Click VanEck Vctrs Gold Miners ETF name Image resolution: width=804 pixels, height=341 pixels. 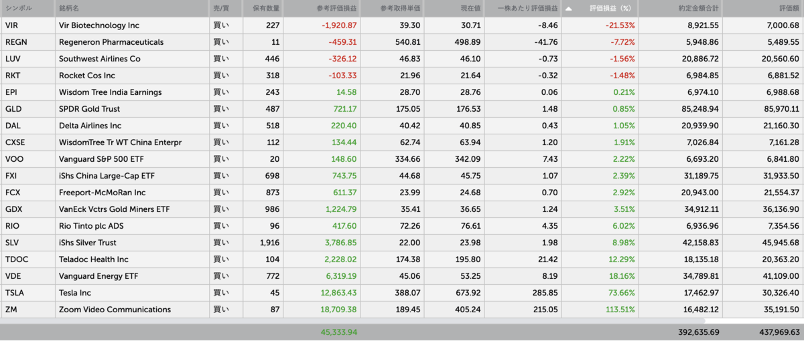click(115, 209)
